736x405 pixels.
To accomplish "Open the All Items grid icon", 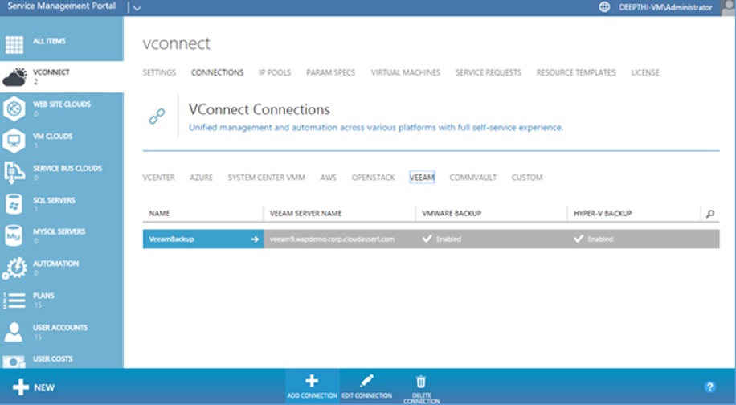I will coord(14,44).
